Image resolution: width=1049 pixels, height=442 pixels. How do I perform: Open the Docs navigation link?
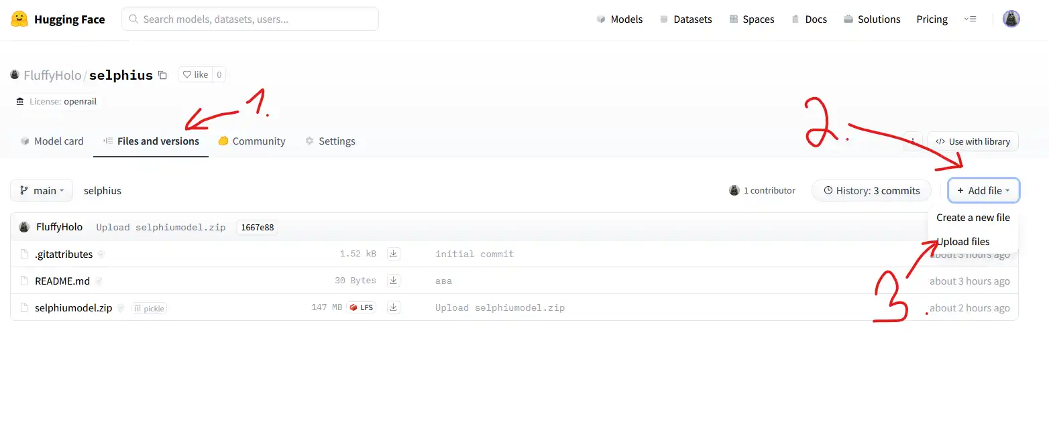(809, 19)
